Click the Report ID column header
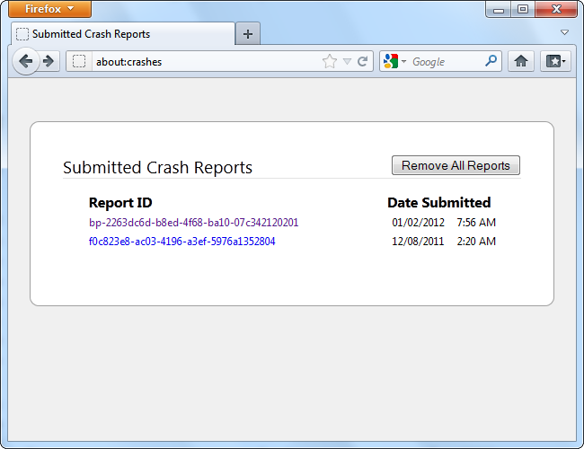Viewport: 584px width, 449px height. [120, 203]
